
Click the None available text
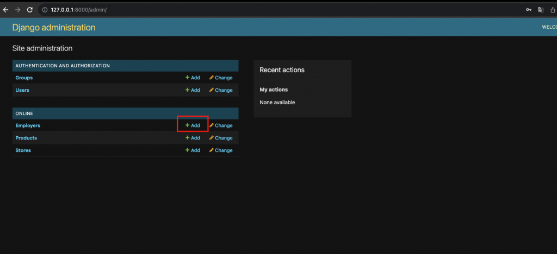(x=277, y=103)
